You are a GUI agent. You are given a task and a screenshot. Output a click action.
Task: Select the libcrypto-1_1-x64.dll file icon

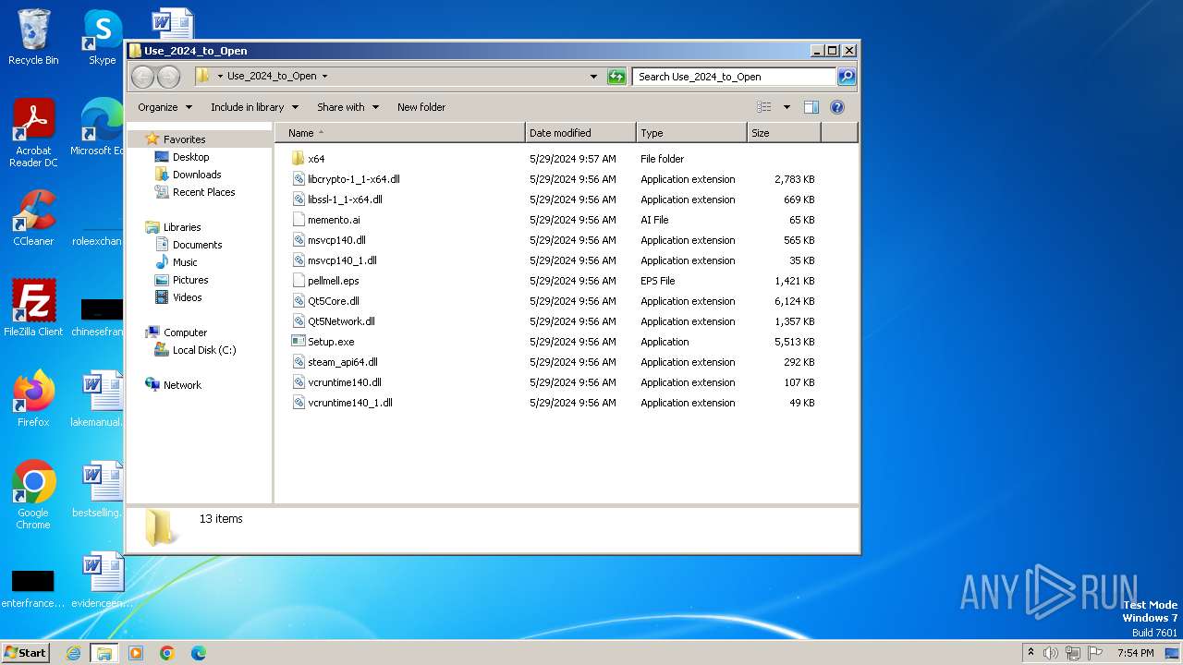(x=298, y=179)
